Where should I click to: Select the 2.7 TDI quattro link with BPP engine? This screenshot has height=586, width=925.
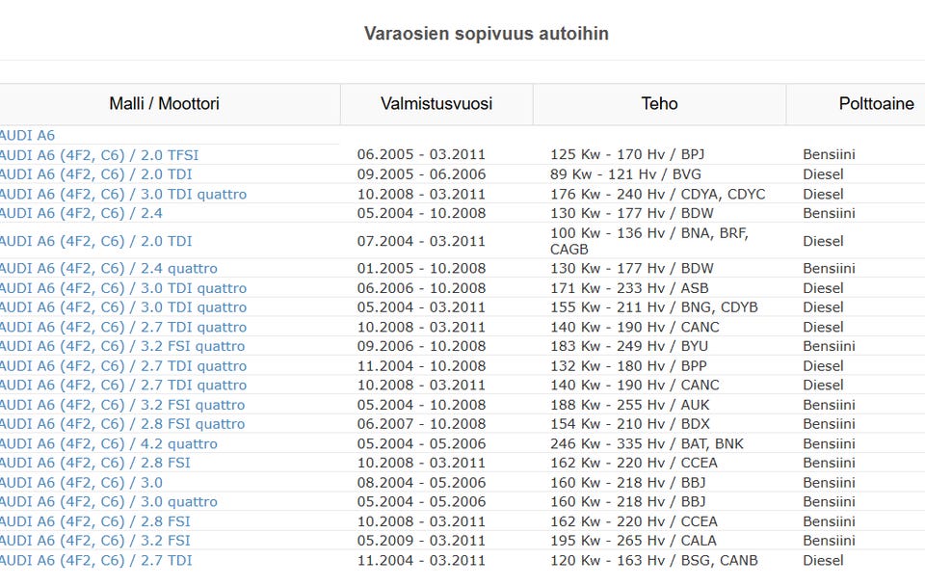click(123, 366)
